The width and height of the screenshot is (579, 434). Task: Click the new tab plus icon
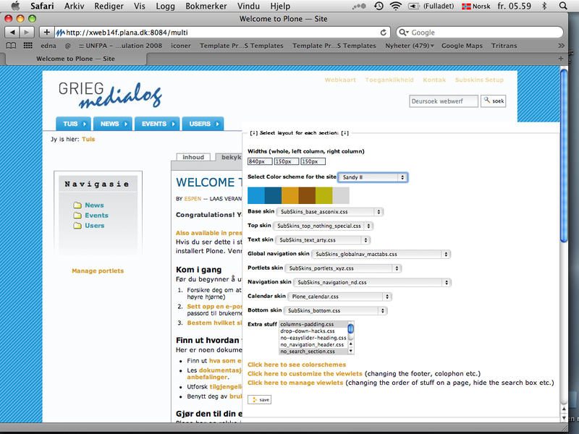pos(562,58)
